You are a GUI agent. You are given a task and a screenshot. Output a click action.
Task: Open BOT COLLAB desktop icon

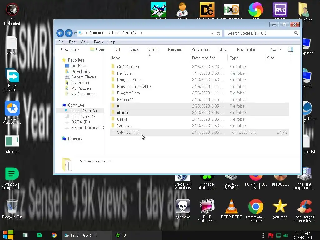point(207,211)
